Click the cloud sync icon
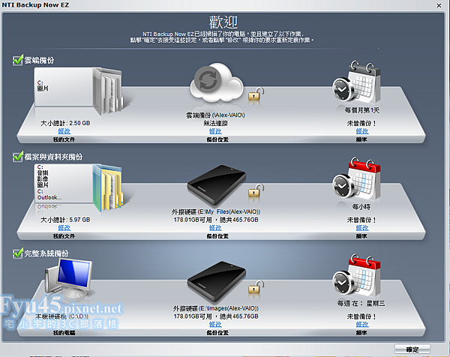 [217, 82]
